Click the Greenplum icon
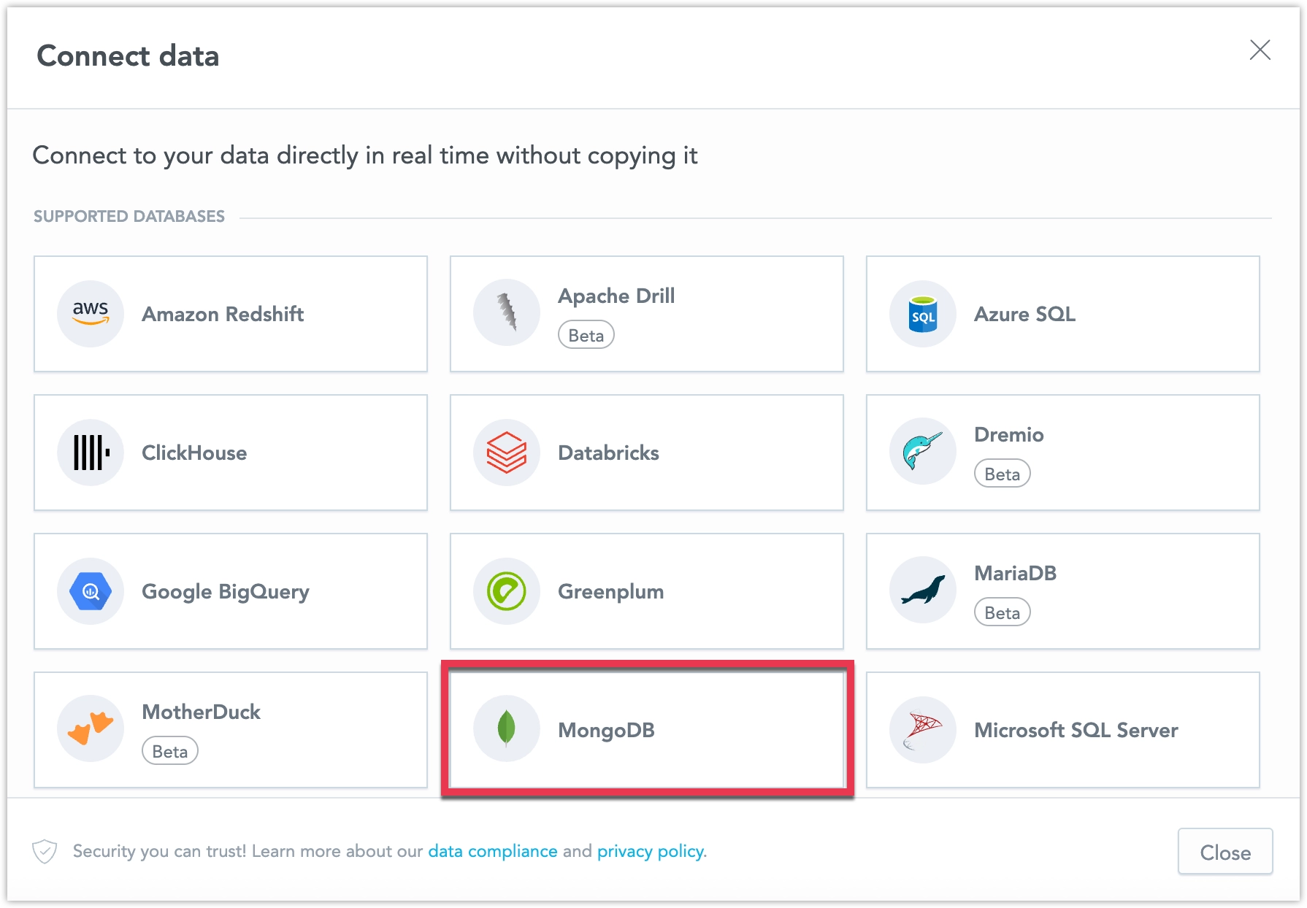 (x=505, y=590)
